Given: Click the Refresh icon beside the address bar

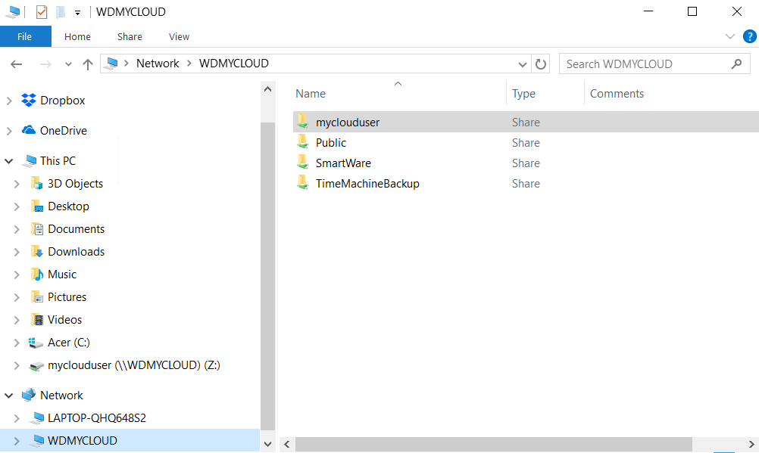Looking at the screenshot, I should [540, 64].
